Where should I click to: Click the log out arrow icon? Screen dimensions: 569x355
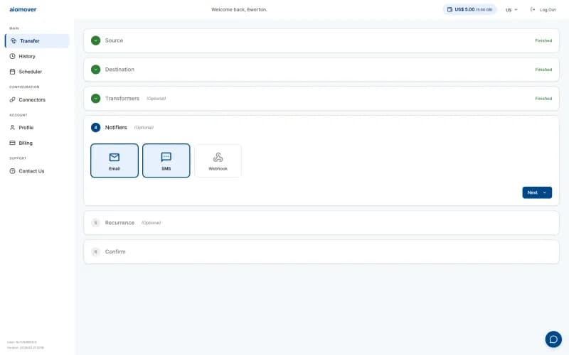click(x=533, y=9)
